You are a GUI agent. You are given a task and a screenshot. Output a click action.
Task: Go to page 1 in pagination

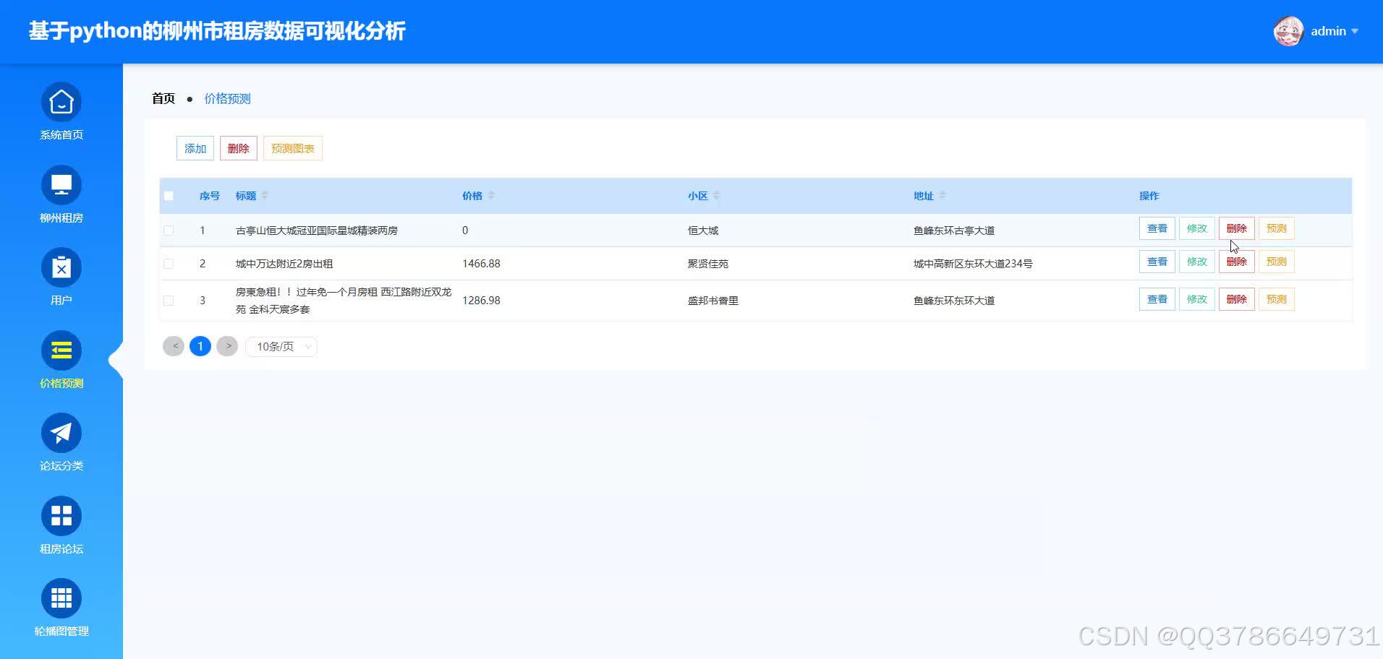click(x=200, y=346)
